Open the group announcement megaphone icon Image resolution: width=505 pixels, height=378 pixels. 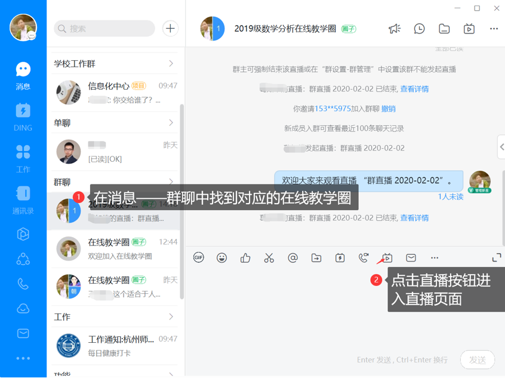[395, 29]
